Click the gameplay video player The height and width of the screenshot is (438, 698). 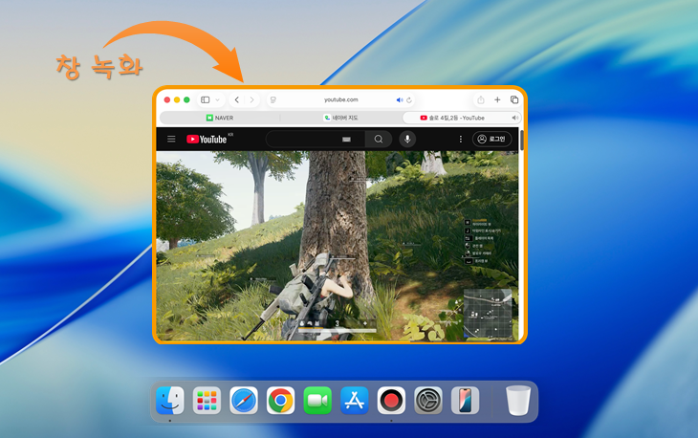tap(338, 246)
